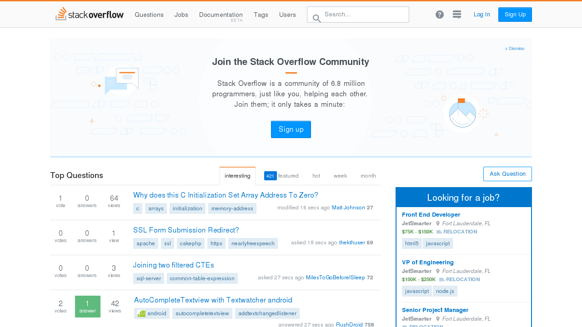582x327 pixels.
Task: Click the common-table-expression tag
Action: tap(202, 278)
